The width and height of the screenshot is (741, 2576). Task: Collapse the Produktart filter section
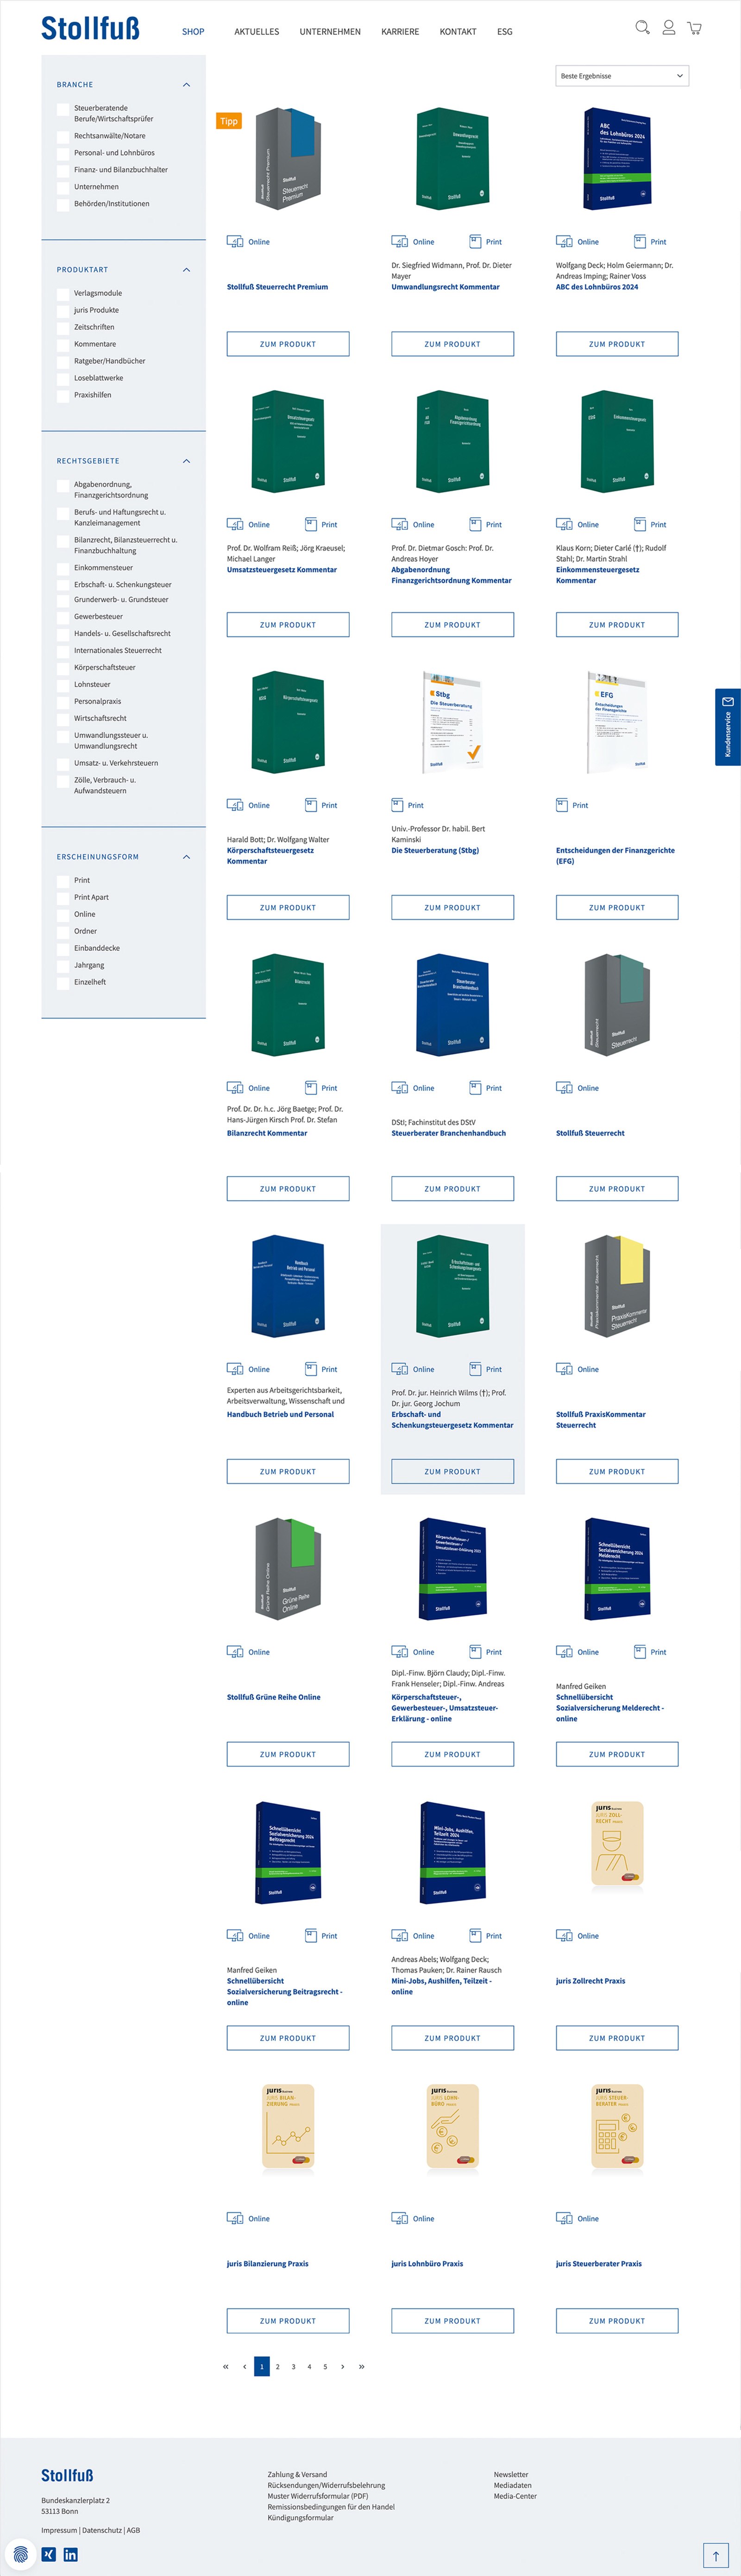pos(186,270)
